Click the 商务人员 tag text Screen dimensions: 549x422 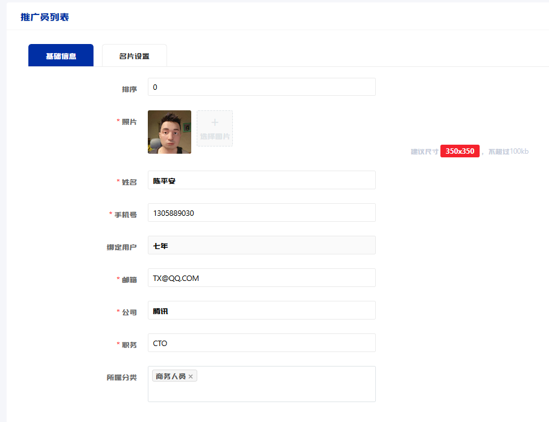click(170, 377)
